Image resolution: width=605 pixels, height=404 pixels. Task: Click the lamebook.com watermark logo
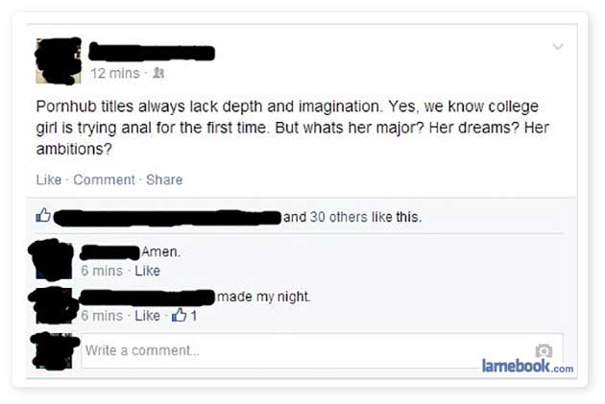(527, 366)
